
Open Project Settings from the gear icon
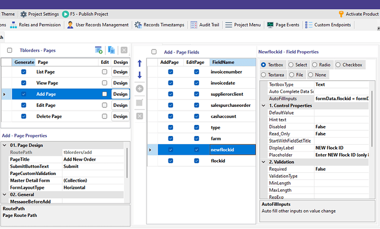pos(23,14)
